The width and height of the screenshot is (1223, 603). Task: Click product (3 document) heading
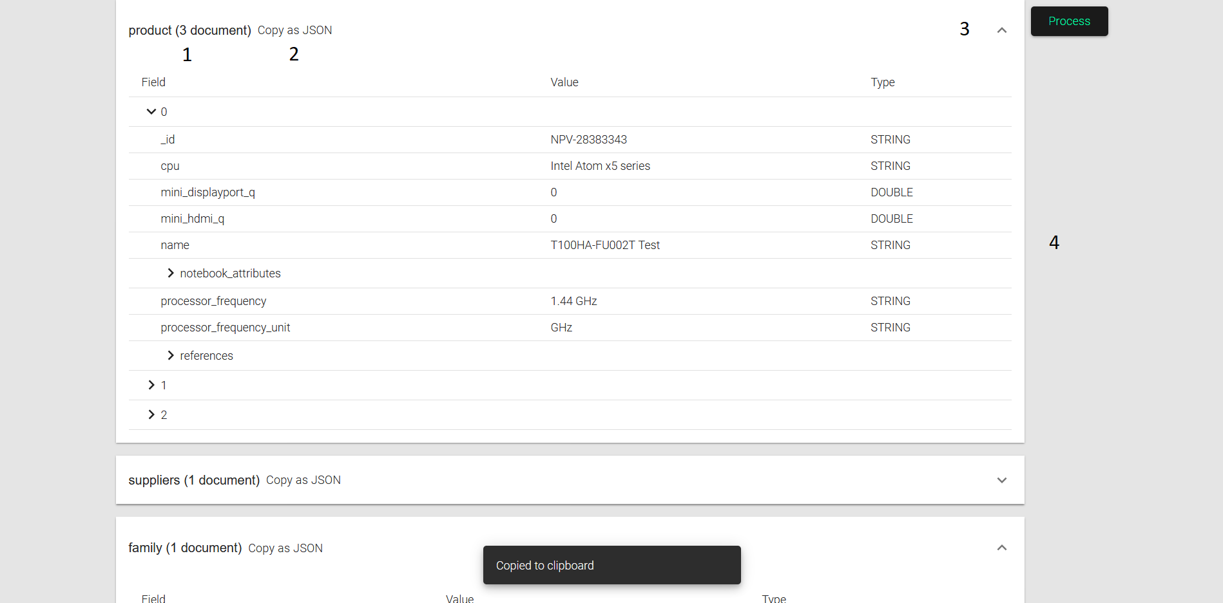pyautogui.click(x=189, y=30)
